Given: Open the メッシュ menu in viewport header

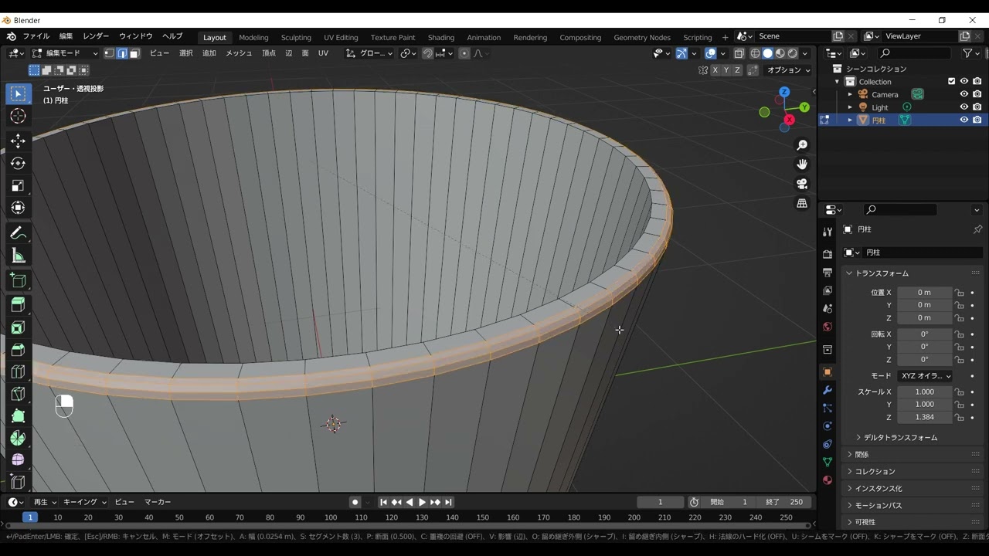Looking at the screenshot, I should [x=239, y=53].
